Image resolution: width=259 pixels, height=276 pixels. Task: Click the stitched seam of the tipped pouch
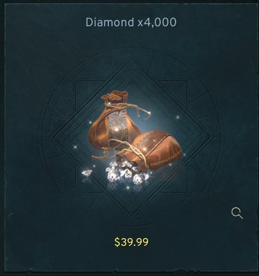[165, 160]
